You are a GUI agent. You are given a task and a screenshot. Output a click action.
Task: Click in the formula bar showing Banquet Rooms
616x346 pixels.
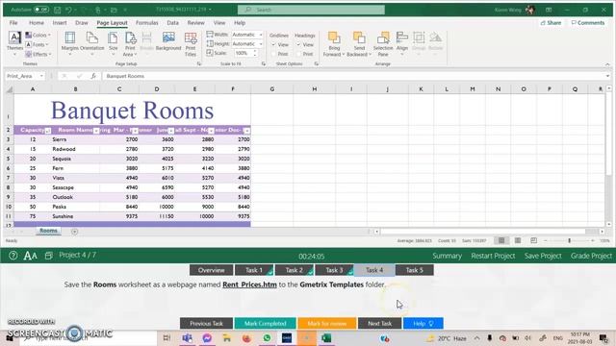[355, 76]
